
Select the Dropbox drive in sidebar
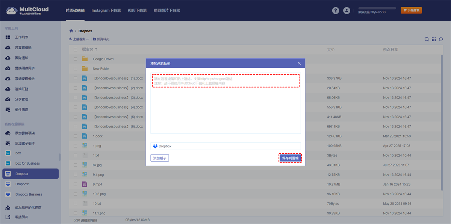tap(30, 174)
